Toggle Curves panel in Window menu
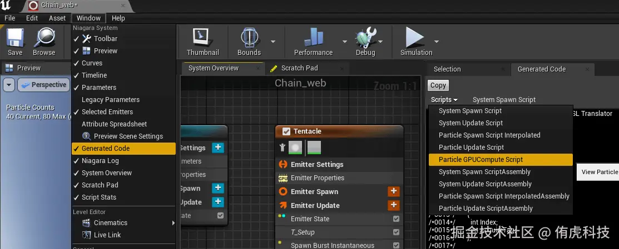Screen dimensions: 619x249 point(124,63)
